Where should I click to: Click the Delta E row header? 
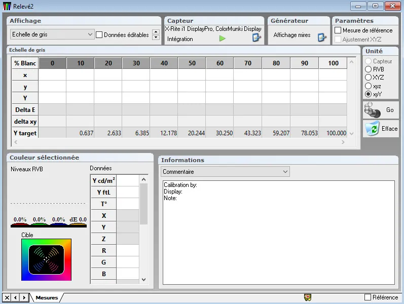click(25, 110)
